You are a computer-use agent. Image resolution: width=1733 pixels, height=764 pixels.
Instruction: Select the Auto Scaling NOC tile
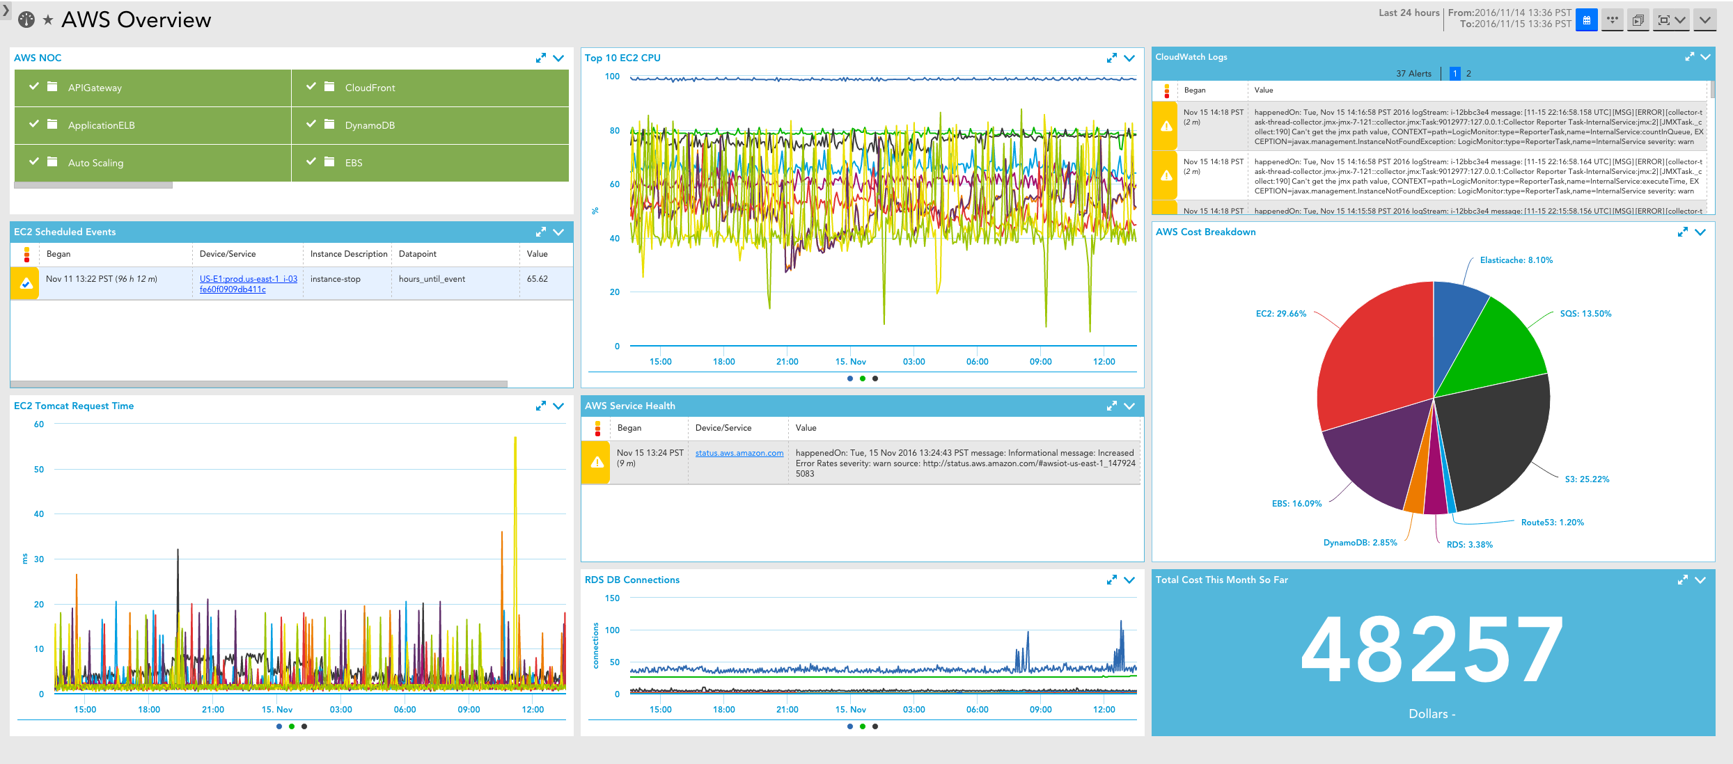point(152,163)
